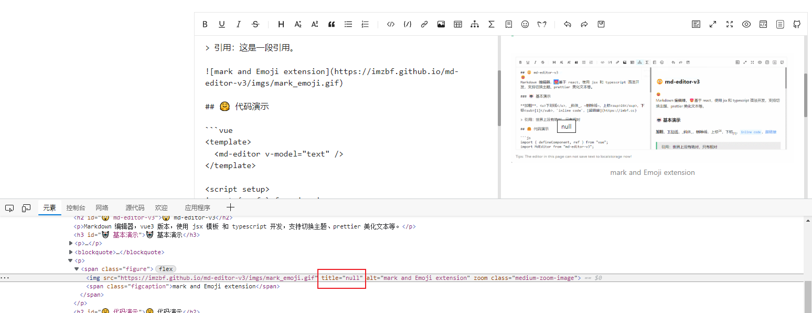Switch to the 欢迎 tab
Image resolution: width=812 pixels, height=313 pixels.
click(162, 208)
